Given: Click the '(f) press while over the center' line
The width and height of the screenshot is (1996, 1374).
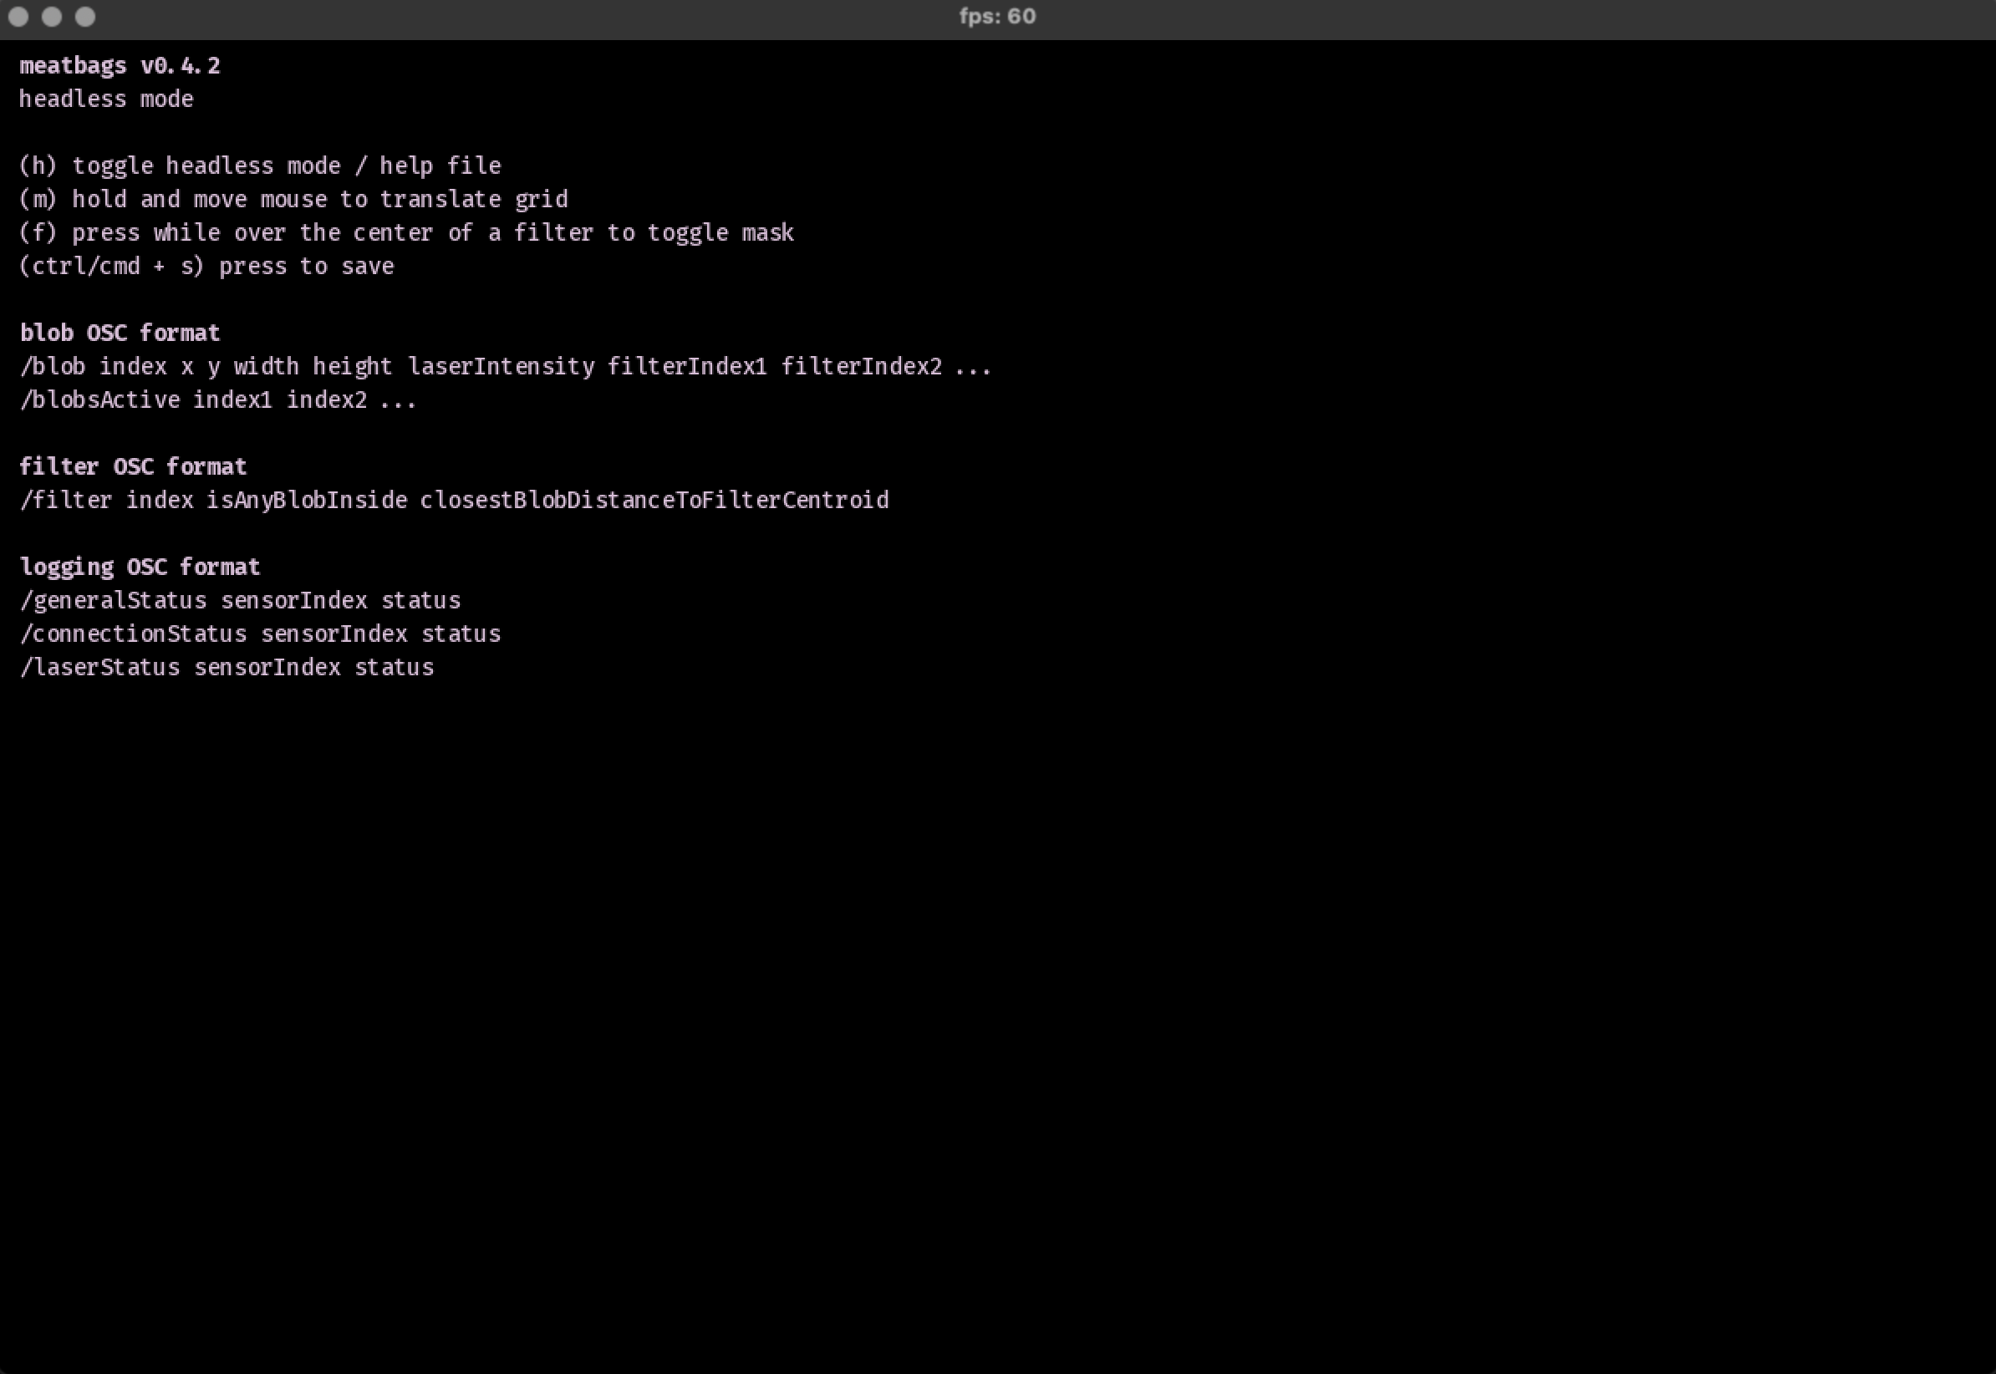Looking at the screenshot, I should pos(406,233).
